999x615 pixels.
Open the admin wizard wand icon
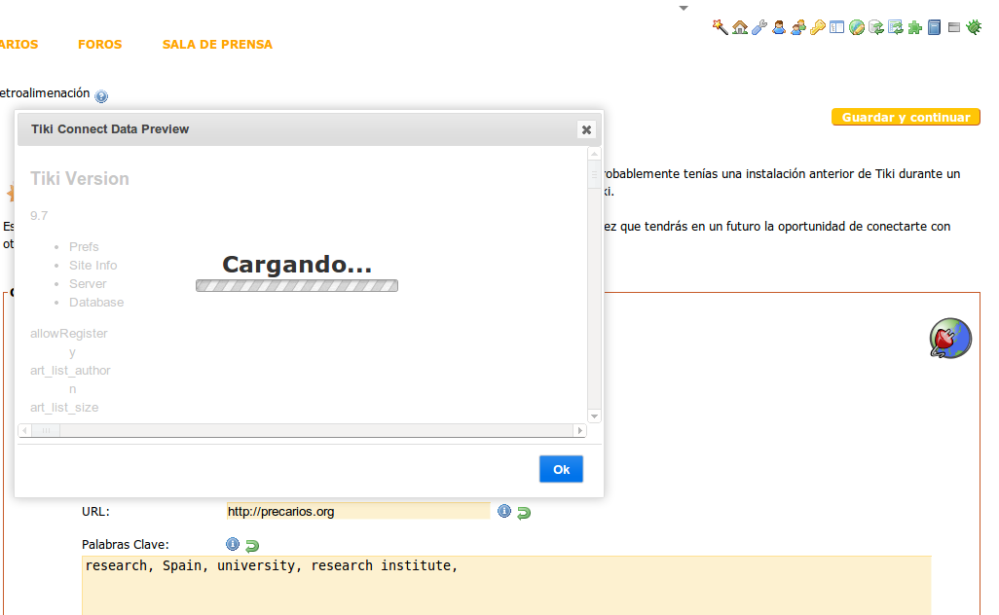coord(720,27)
